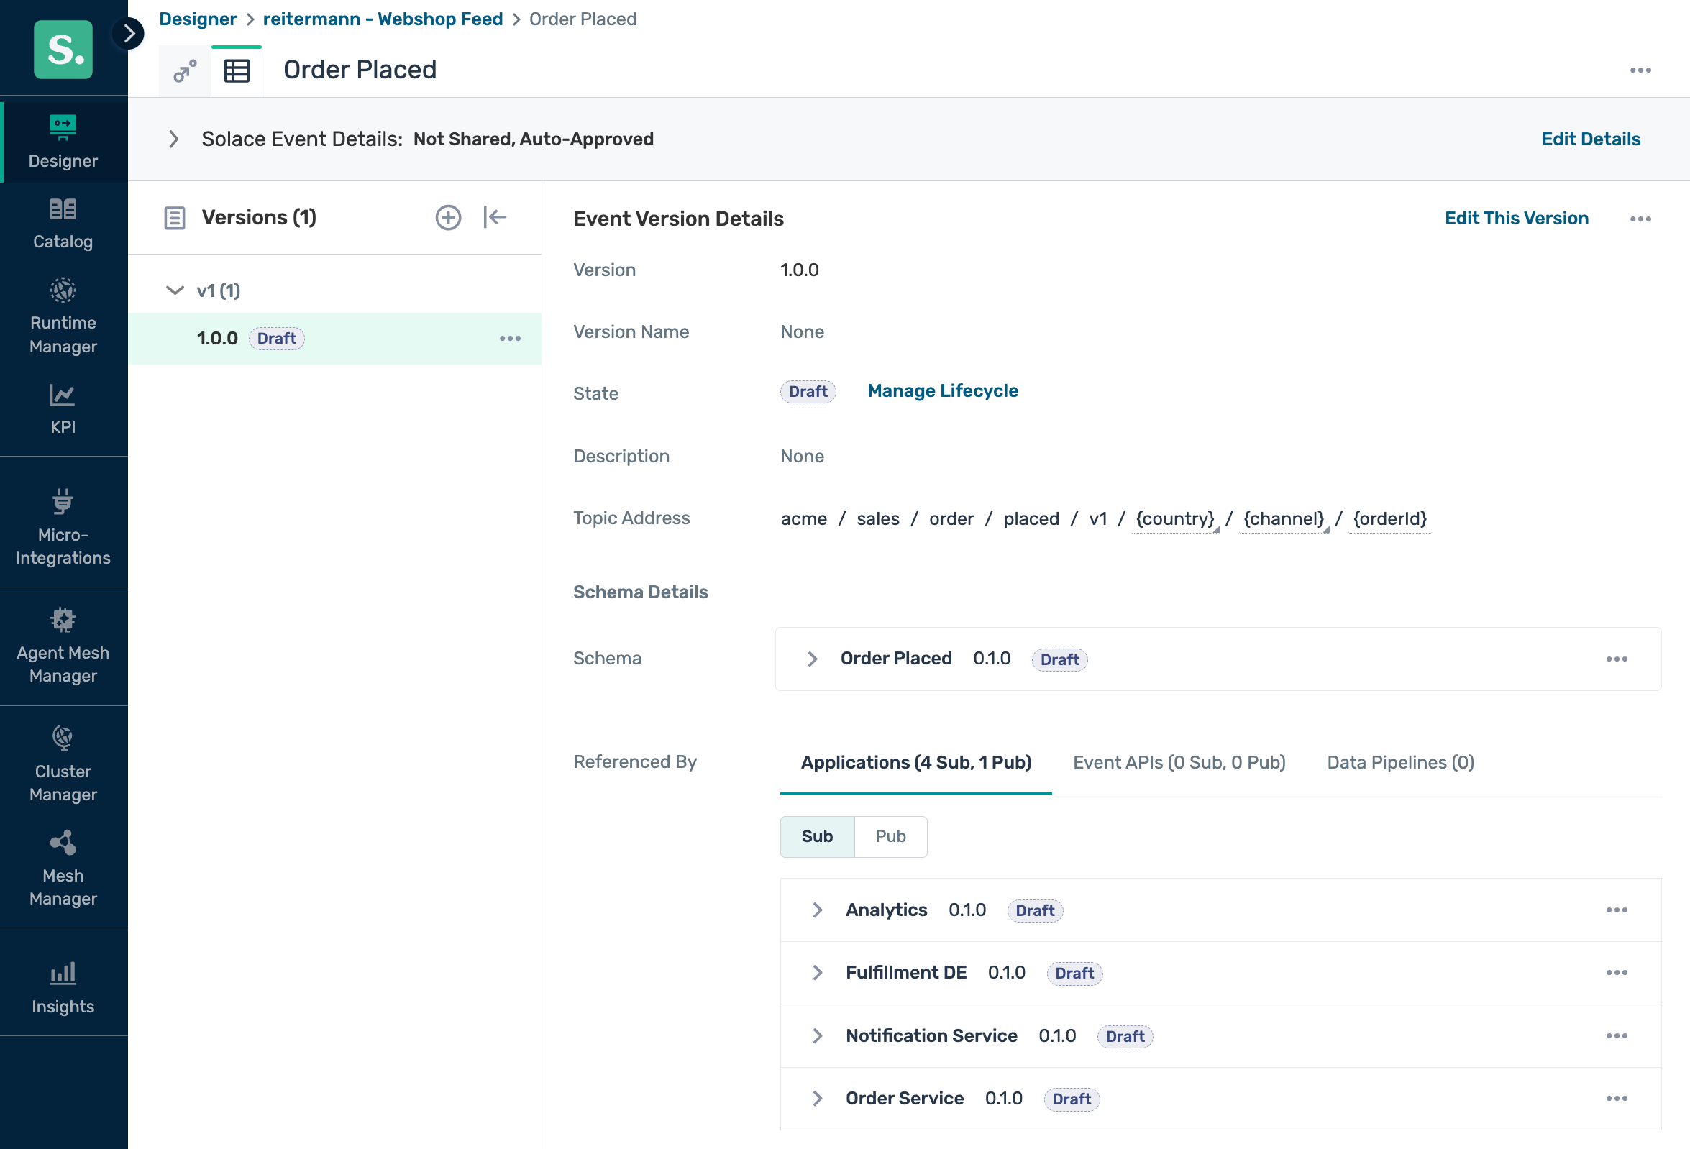This screenshot has width=1690, height=1149.
Task: Click Fulfillment DE application name
Action: coord(905,972)
